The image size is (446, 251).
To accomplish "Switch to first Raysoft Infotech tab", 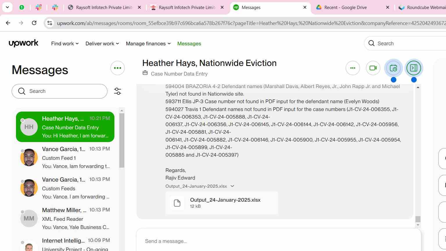I will tap(105, 7).
